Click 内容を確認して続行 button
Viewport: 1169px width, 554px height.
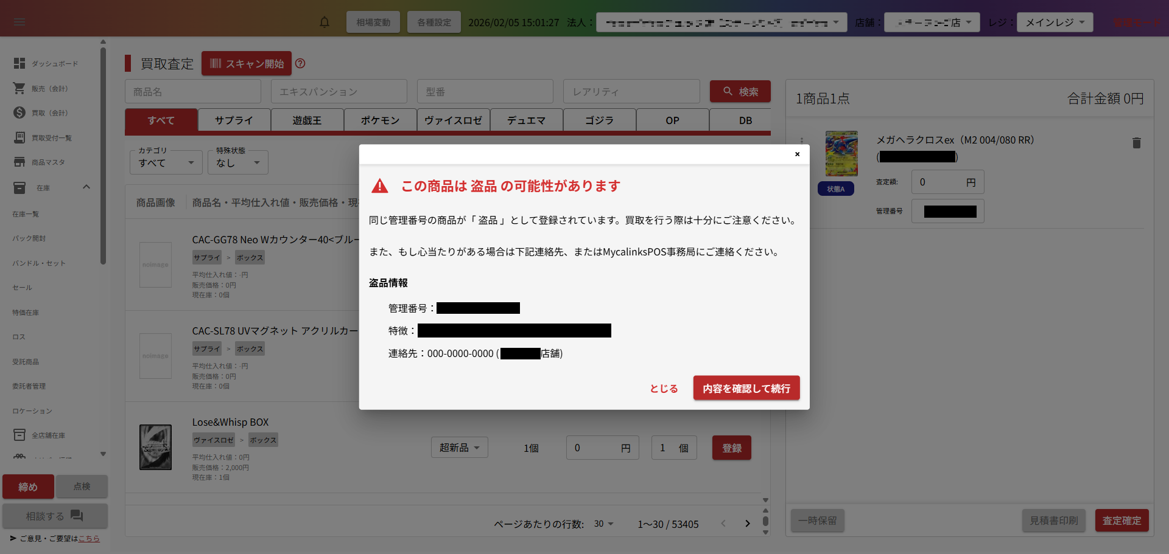click(746, 388)
